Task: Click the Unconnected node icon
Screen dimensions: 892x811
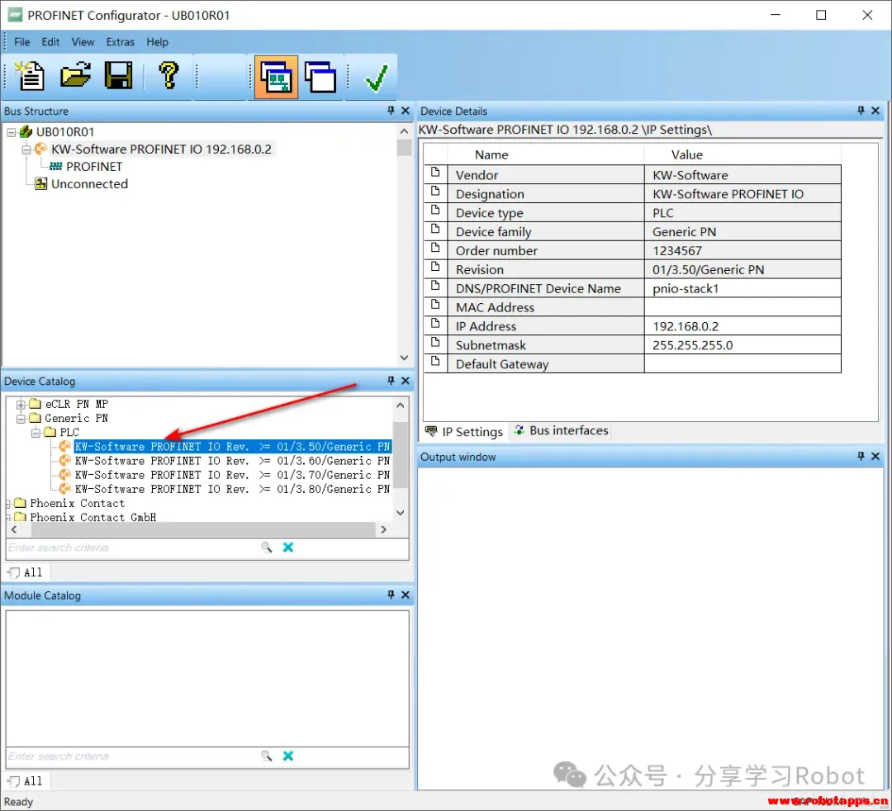Action: click(41, 183)
